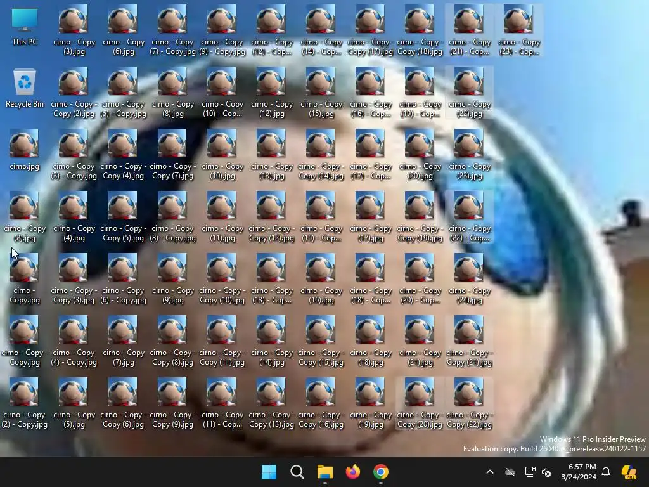Select cirno - Copy - Copy (7).jpg file

click(x=172, y=154)
